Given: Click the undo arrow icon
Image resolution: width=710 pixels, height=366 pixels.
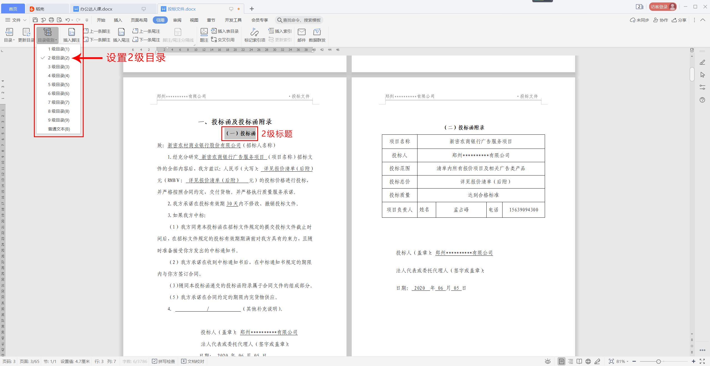Looking at the screenshot, I should (67, 20).
